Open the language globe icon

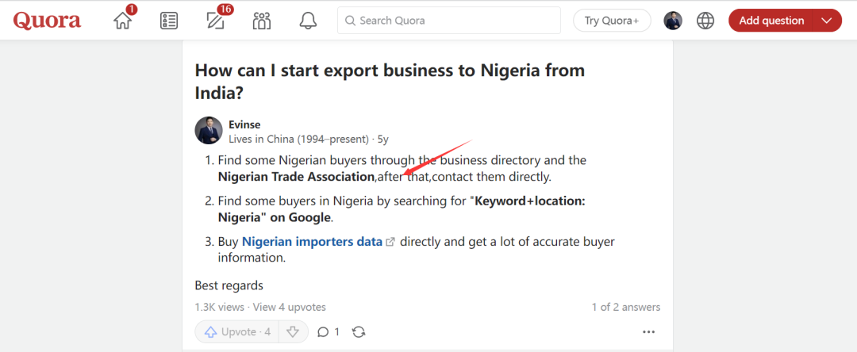click(705, 21)
